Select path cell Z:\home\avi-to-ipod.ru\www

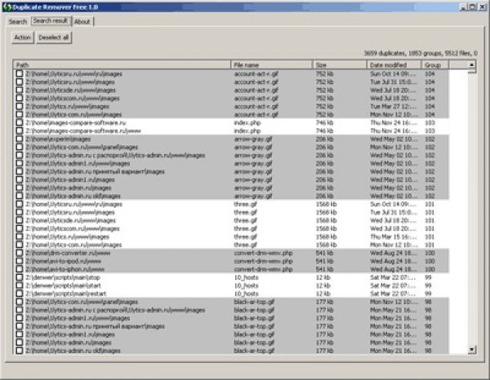(64, 261)
